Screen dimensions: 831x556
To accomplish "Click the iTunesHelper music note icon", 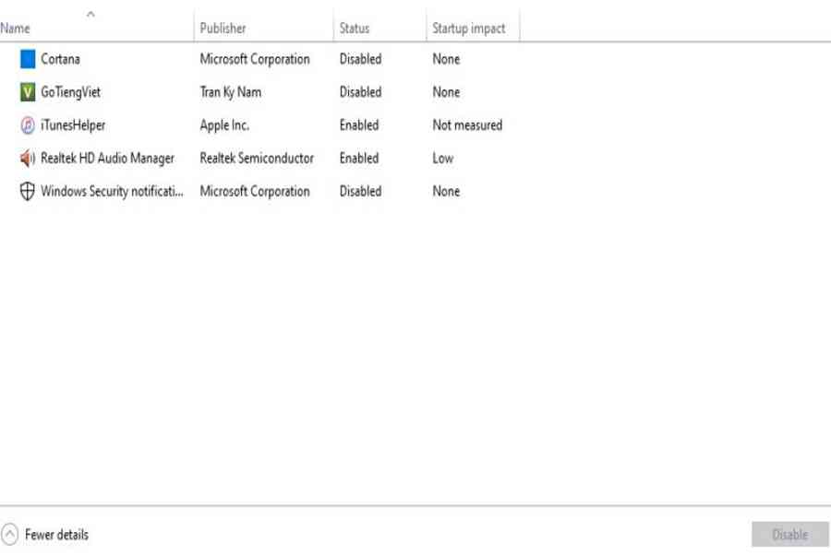I will (x=28, y=124).
